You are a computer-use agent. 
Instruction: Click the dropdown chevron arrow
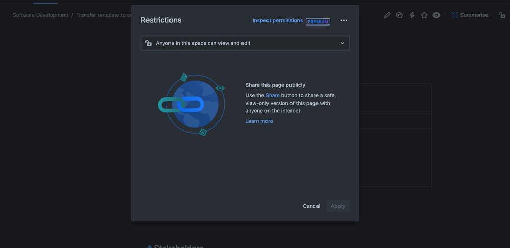(342, 43)
